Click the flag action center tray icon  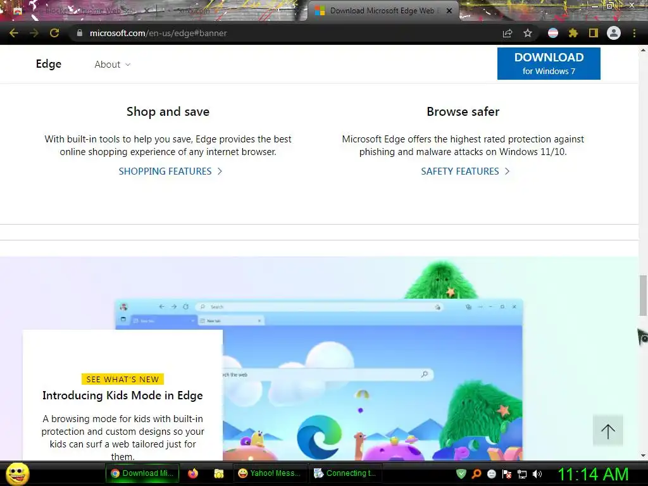(x=507, y=474)
